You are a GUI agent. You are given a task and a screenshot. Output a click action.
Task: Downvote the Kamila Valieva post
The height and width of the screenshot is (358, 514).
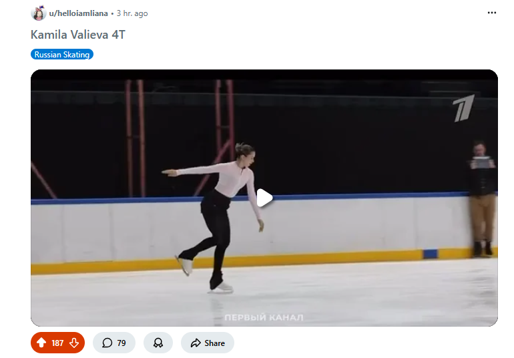(x=74, y=343)
